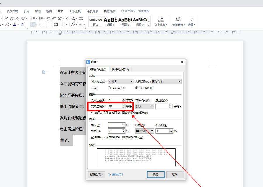The height and width of the screenshot is (187, 263).
Task: Open the 行距 line spacing dropdown
Action: click(x=145, y=131)
